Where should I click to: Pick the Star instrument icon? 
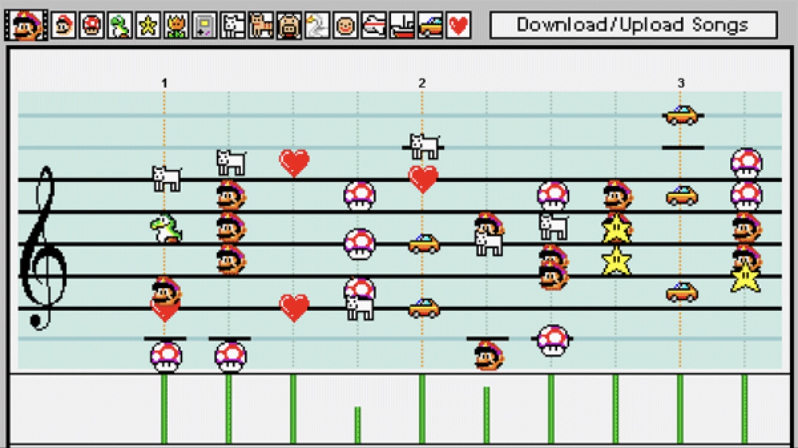point(148,26)
